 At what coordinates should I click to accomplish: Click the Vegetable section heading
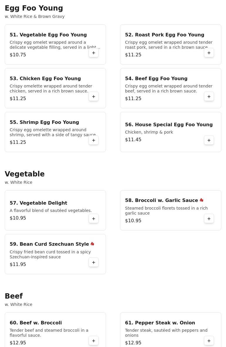(x=25, y=174)
